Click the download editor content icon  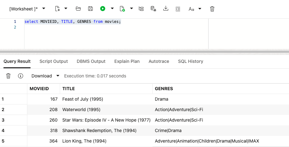166,9
